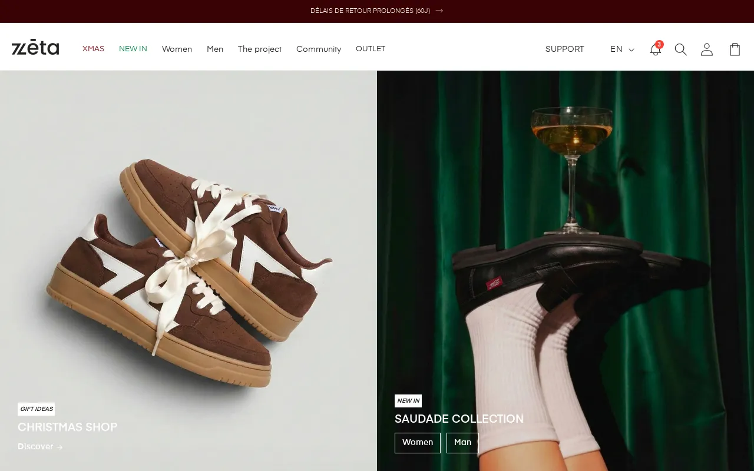This screenshot has height=471, width=754.
Task: Open The project menu
Action: pos(260,49)
